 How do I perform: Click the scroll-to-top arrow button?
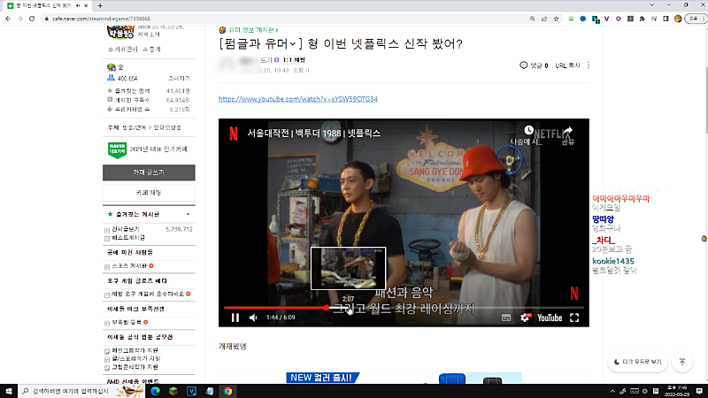coord(682,362)
